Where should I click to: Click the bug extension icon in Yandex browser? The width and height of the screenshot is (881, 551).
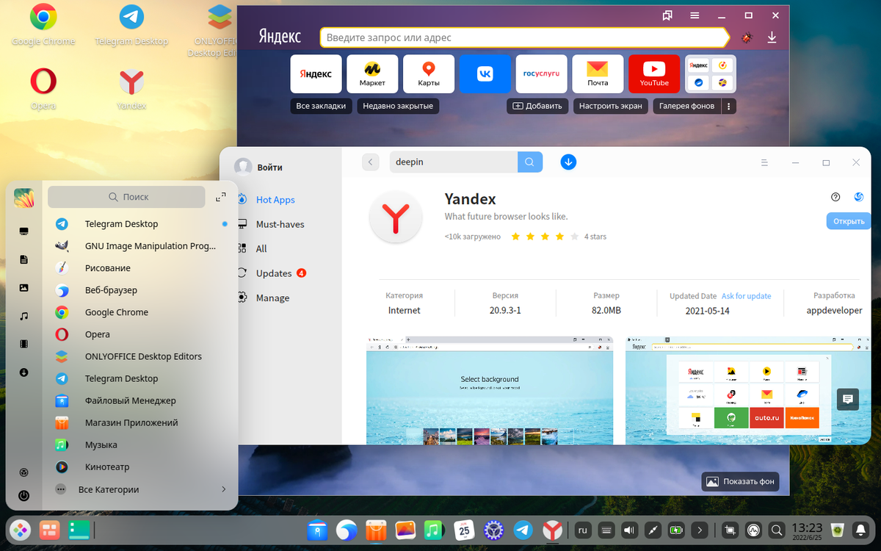pyautogui.click(x=747, y=37)
